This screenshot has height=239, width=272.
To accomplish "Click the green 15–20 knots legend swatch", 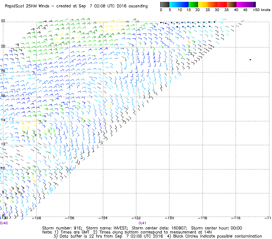I will [x=193, y=4].
